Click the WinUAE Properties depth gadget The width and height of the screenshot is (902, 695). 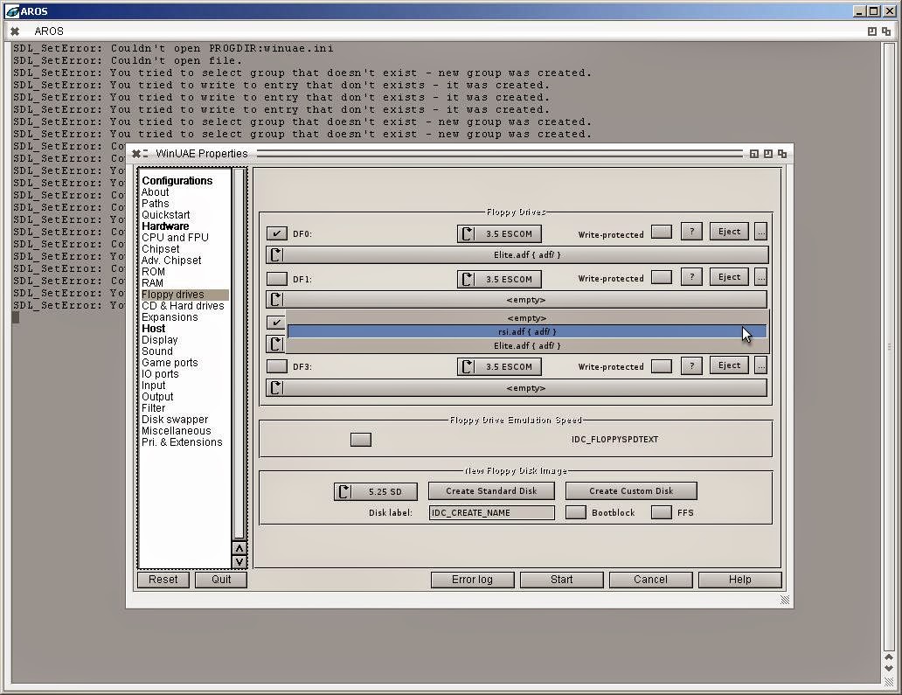click(x=782, y=154)
